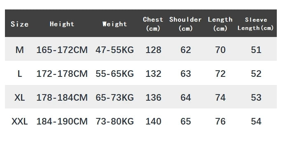Select the L size cell

pos(19,74)
